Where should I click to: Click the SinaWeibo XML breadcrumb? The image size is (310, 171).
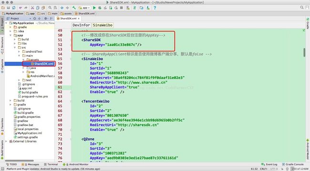tap(103, 25)
